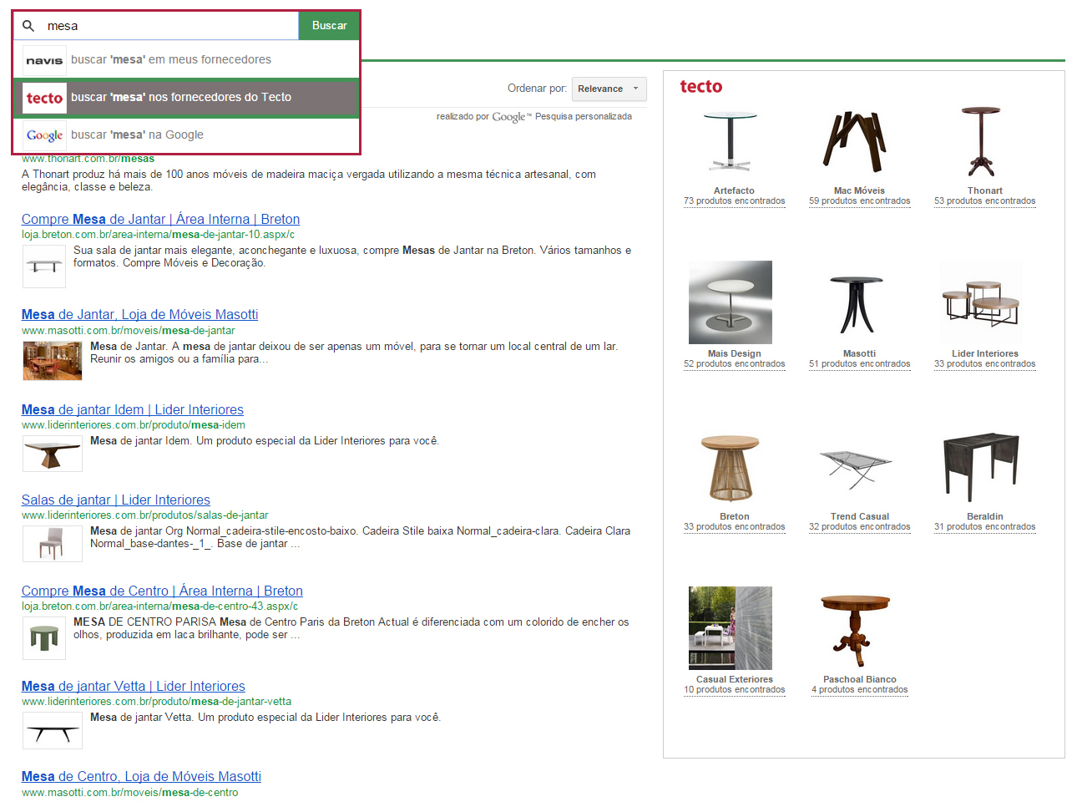Open the Relevance sort dropdown
The image size is (1082, 812).
pos(609,89)
